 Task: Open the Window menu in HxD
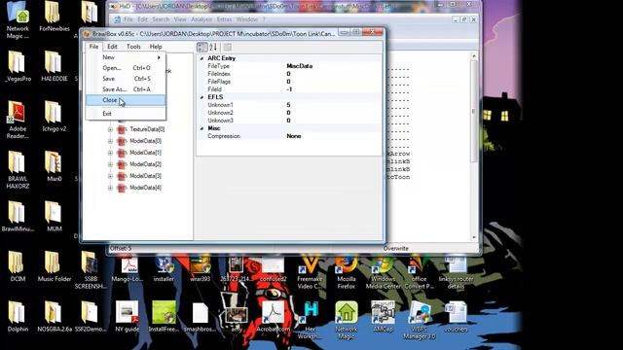pos(246,19)
